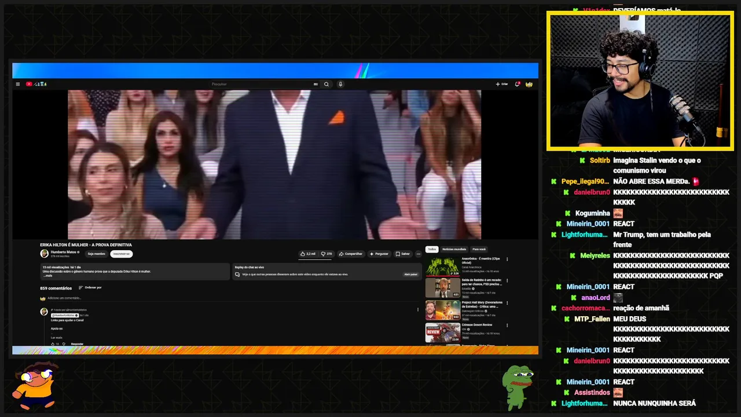Like the pinned comment

click(53, 344)
